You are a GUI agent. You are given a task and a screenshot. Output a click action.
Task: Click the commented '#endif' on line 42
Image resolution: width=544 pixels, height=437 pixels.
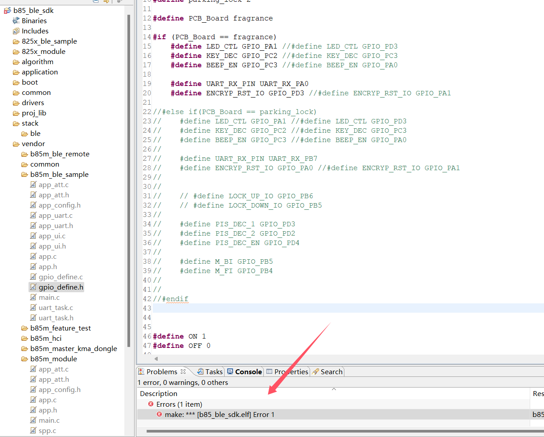(171, 299)
